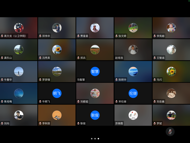Select 牛明飞's blue 明飞 avatar
This screenshot has height=143, width=190.
[x=57, y=93]
